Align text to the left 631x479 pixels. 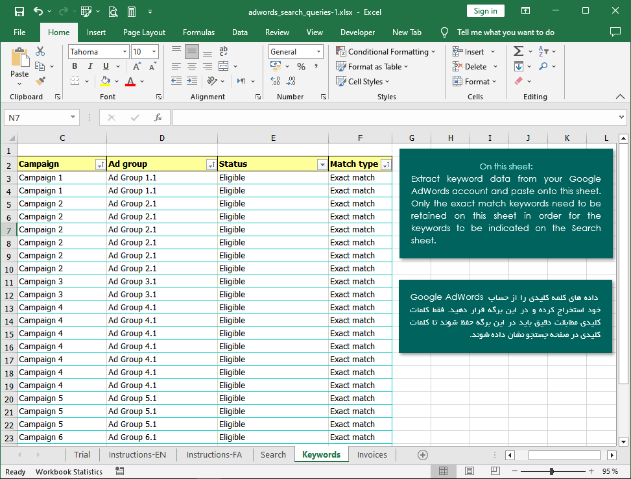[176, 66]
